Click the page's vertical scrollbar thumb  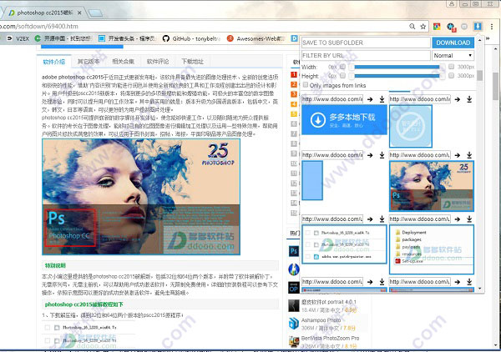[x=495, y=86]
